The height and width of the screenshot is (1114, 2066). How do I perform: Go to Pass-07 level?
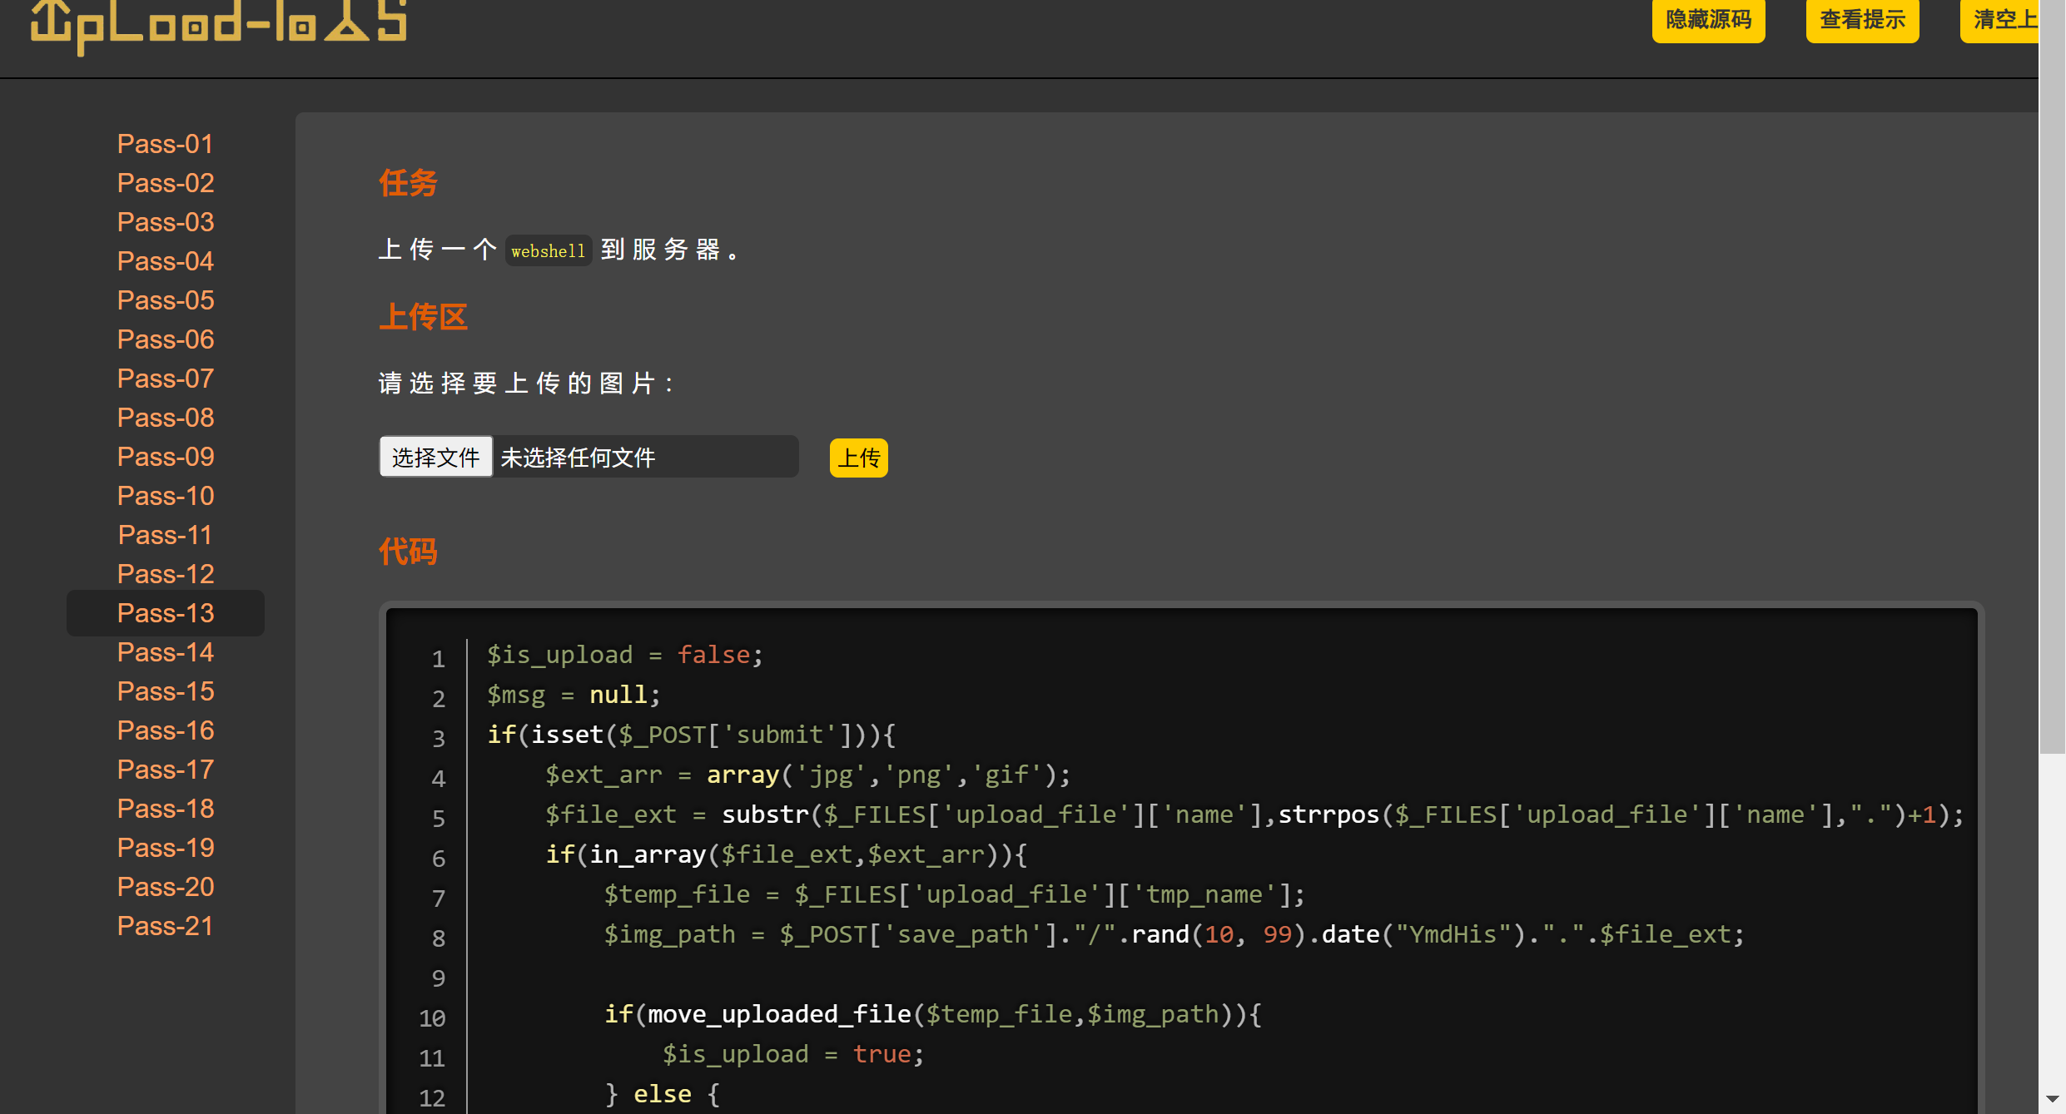(166, 379)
